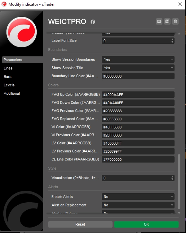Click the CE Line Color input field
The image size is (186, 233).
(138, 159)
